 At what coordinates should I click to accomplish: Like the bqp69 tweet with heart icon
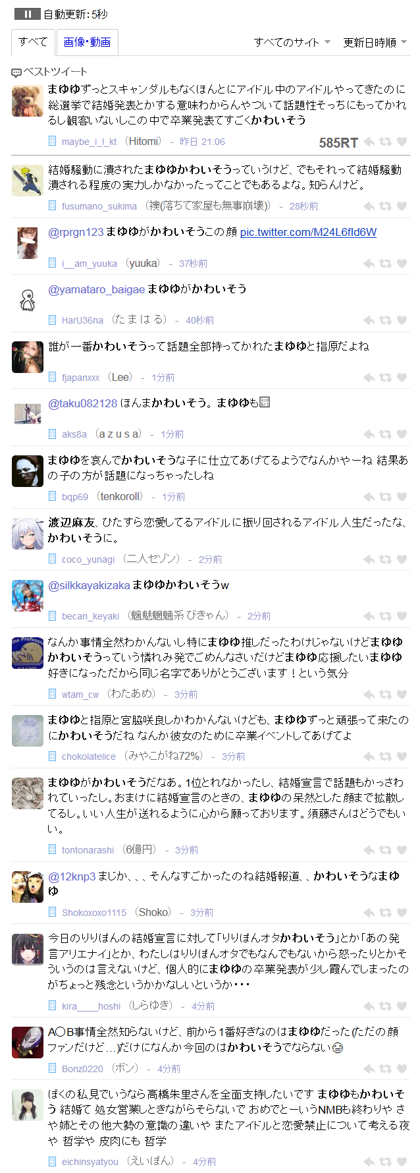[402, 497]
